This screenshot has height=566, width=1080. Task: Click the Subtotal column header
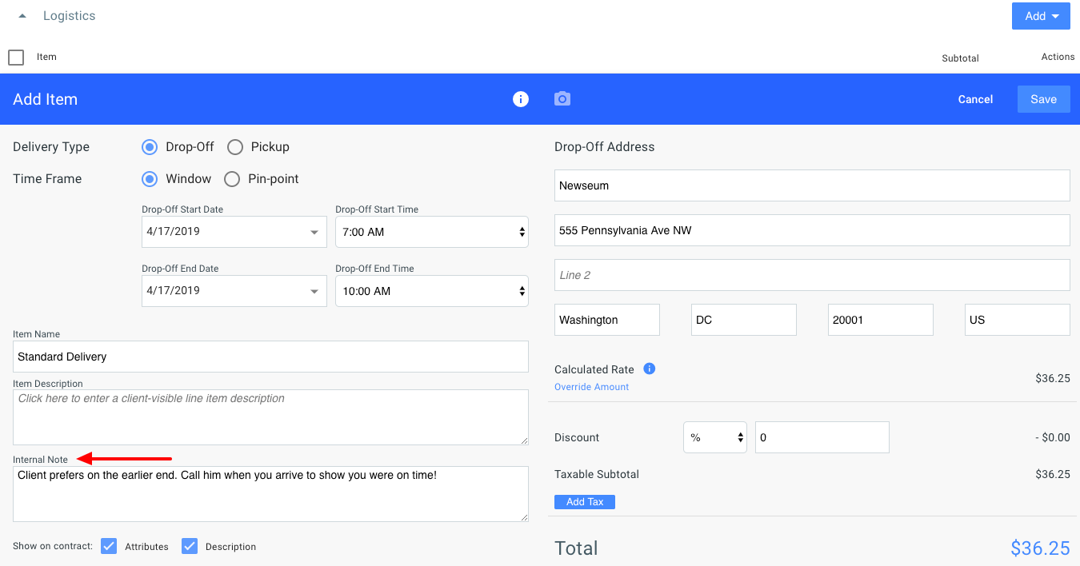click(x=961, y=58)
